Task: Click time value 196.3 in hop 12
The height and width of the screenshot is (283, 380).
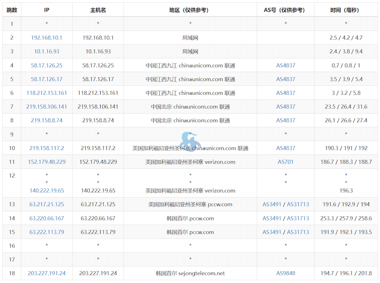Action: pyautogui.click(x=346, y=191)
